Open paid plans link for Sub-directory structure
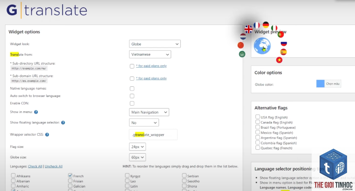Screen dimensions: 355x191 151,66
